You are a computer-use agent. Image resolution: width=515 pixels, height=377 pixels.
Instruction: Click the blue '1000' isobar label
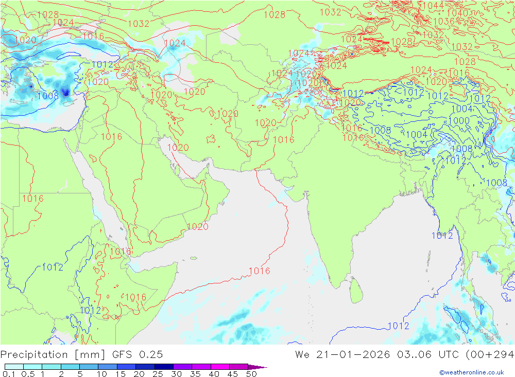tap(459, 120)
